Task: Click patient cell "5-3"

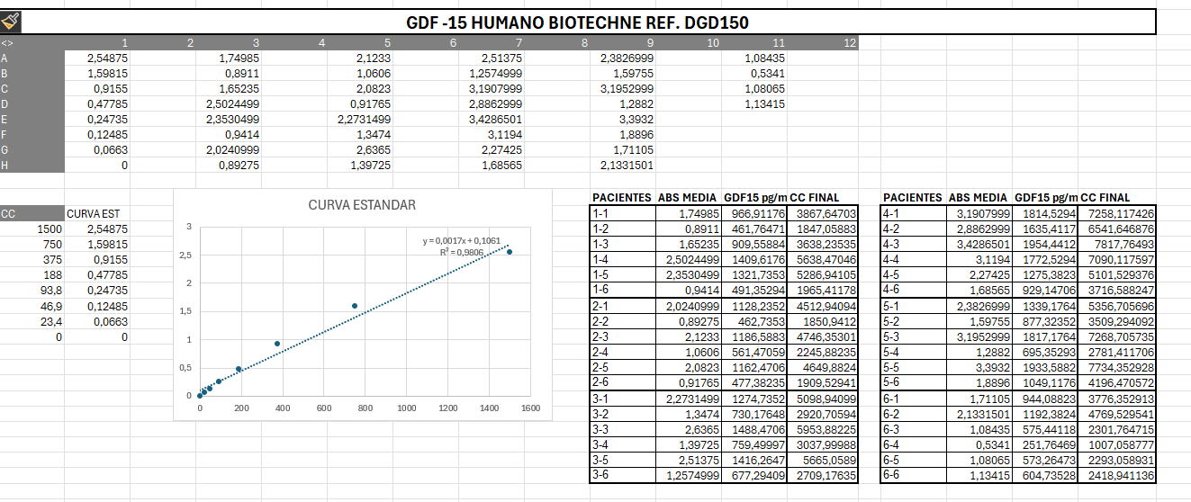Action: (914, 336)
